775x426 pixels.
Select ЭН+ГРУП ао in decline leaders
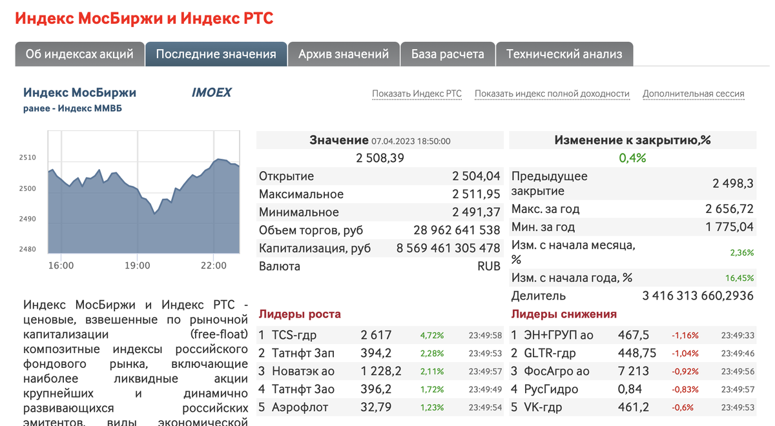[559, 335]
